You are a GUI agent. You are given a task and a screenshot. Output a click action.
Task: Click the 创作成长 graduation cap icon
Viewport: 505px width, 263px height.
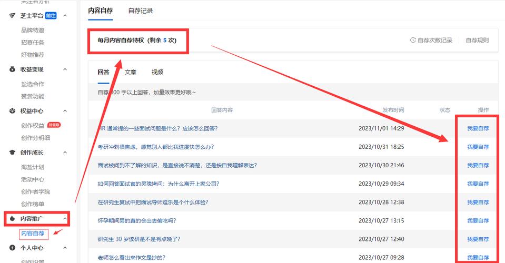(12, 153)
